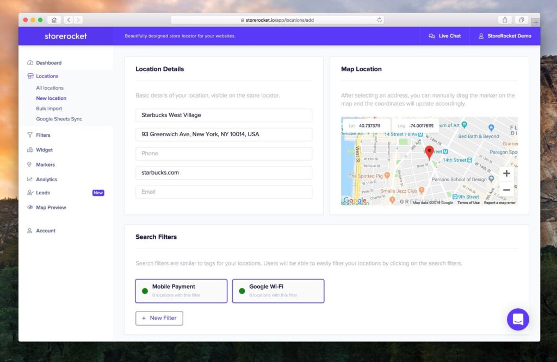Click the Filters funnel icon

pyautogui.click(x=30, y=135)
